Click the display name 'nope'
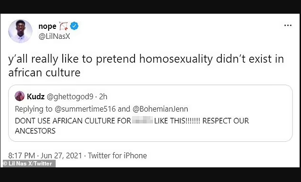The image size is (301, 182). coord(48,26)
